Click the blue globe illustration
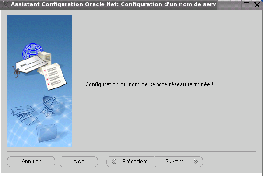 tap(33, 50)
